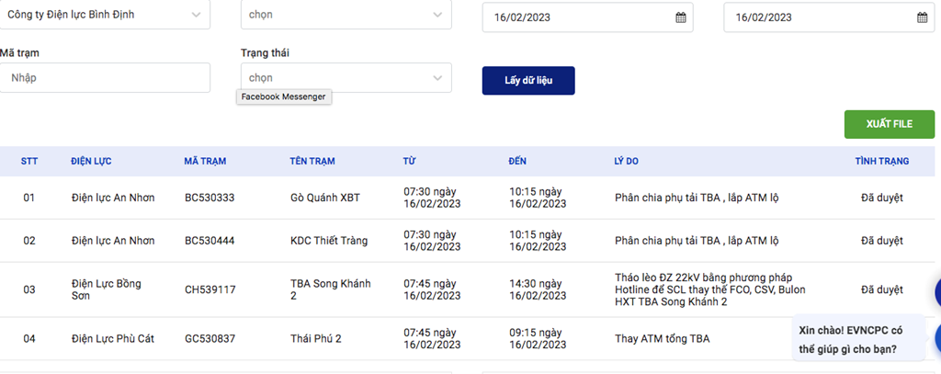This screenshot has height=374, width=941.
Task: Open the top 'chọn' dropdown
Action: point(437,15)
